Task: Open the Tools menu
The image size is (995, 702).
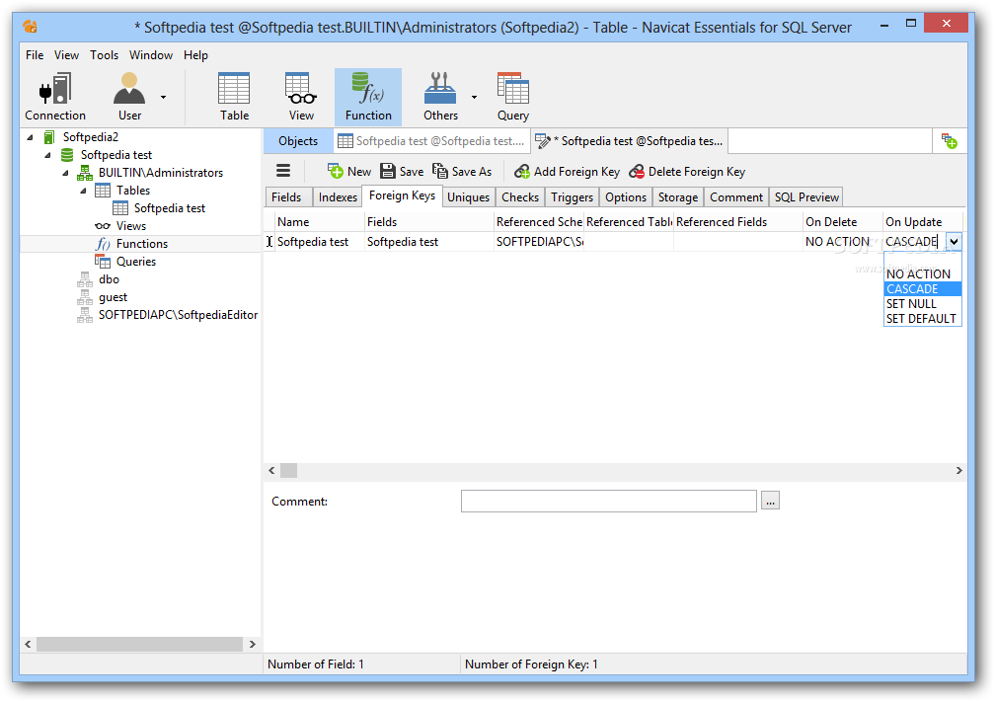Action: point(104,55)
